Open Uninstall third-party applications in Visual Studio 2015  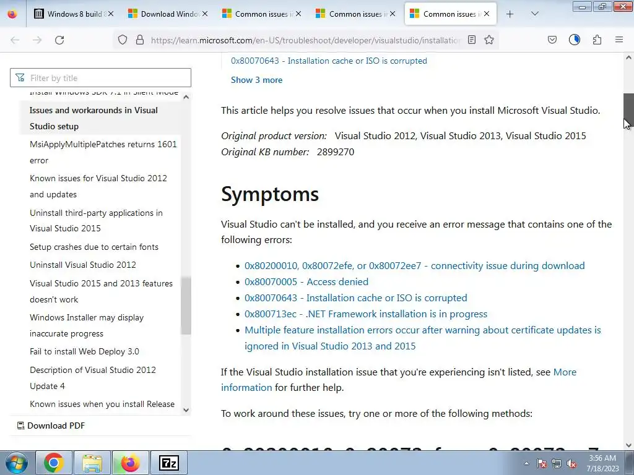point(96,221)
